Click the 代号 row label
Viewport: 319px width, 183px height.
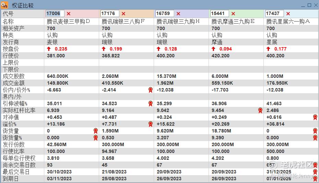point(8,14)
